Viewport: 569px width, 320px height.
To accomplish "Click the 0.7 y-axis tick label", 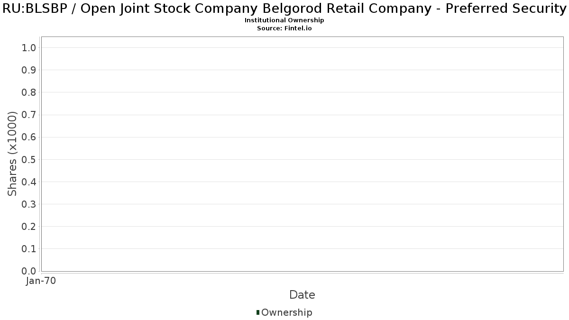I will click(x=29, y=115).
